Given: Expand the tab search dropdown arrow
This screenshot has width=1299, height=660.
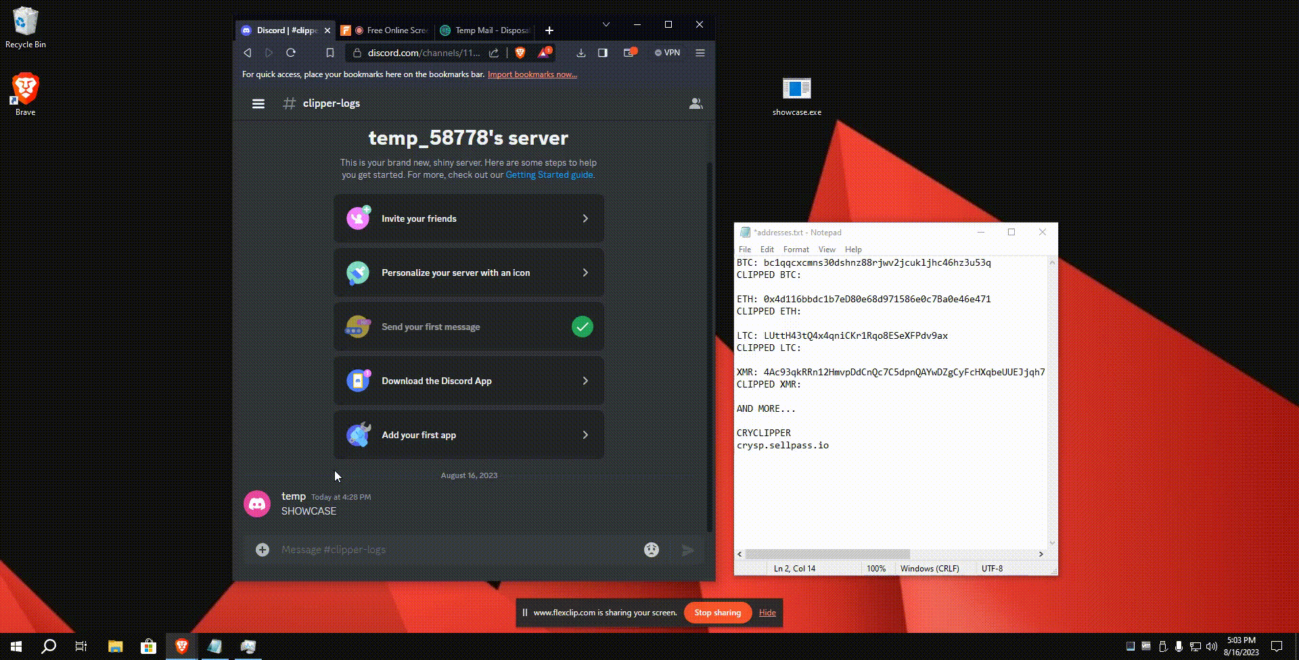Looking at the screenshot, I should tap(606, 24).
